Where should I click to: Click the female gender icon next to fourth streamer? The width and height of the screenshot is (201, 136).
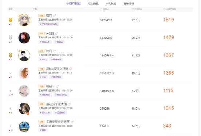(x=71, y=69)
